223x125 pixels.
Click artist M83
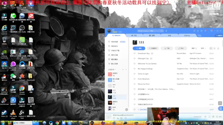[178, 59]
